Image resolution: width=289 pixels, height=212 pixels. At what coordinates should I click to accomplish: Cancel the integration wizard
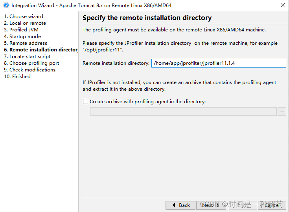click(x=272, y=205)
